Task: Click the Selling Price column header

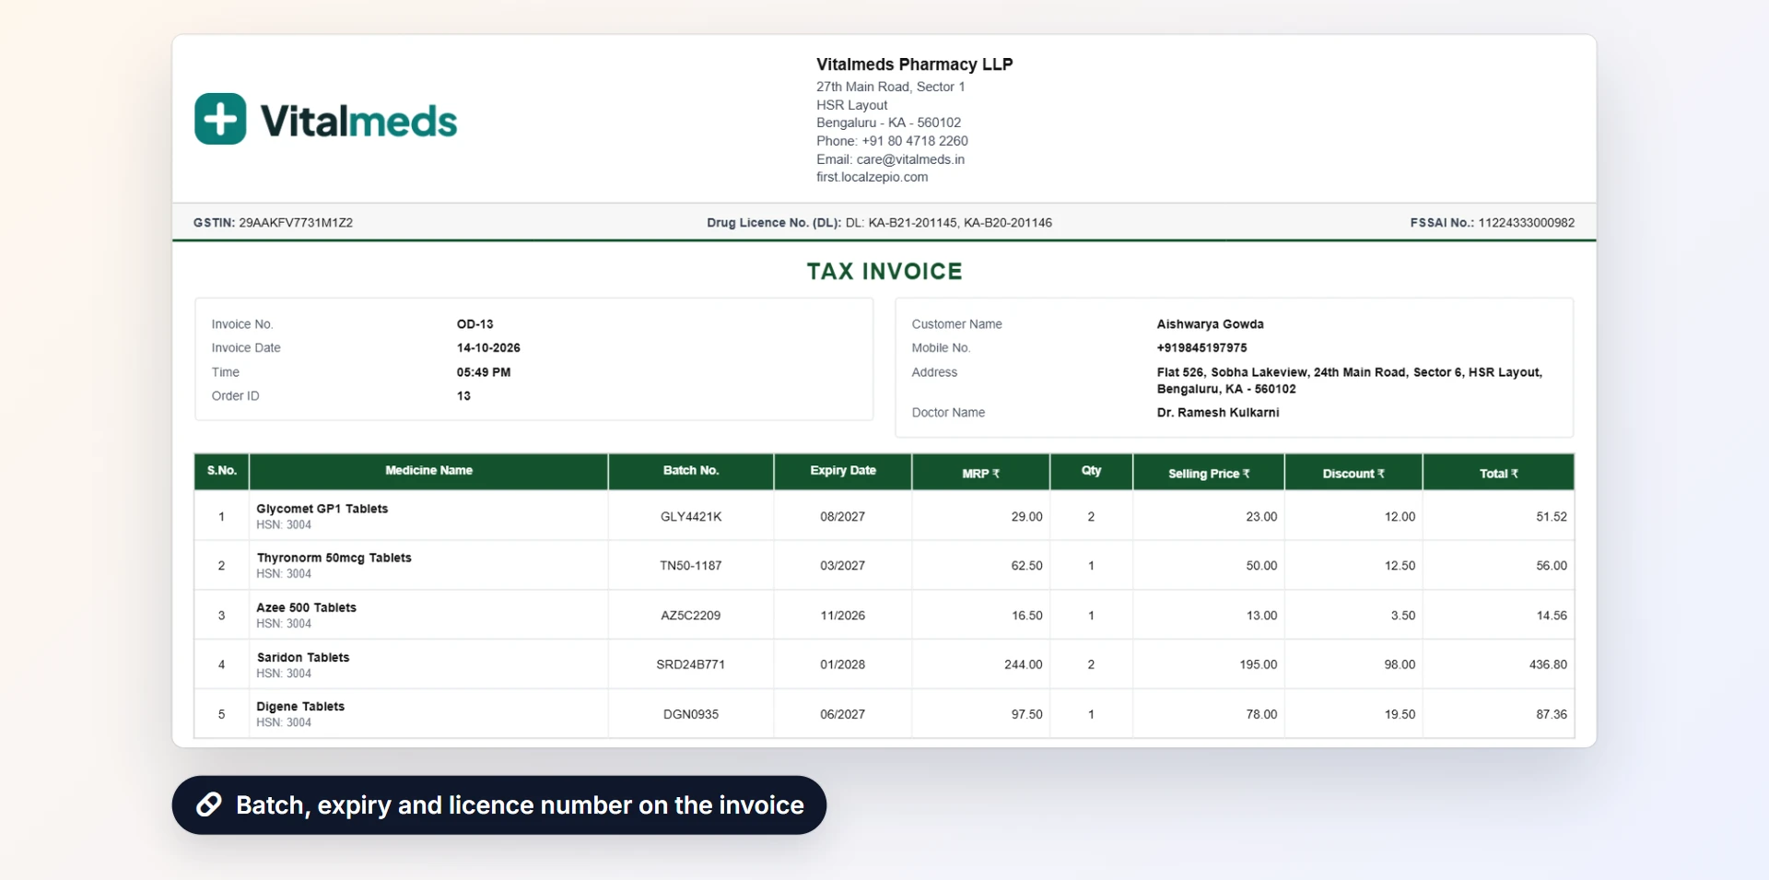Action: coord(1209,474)
